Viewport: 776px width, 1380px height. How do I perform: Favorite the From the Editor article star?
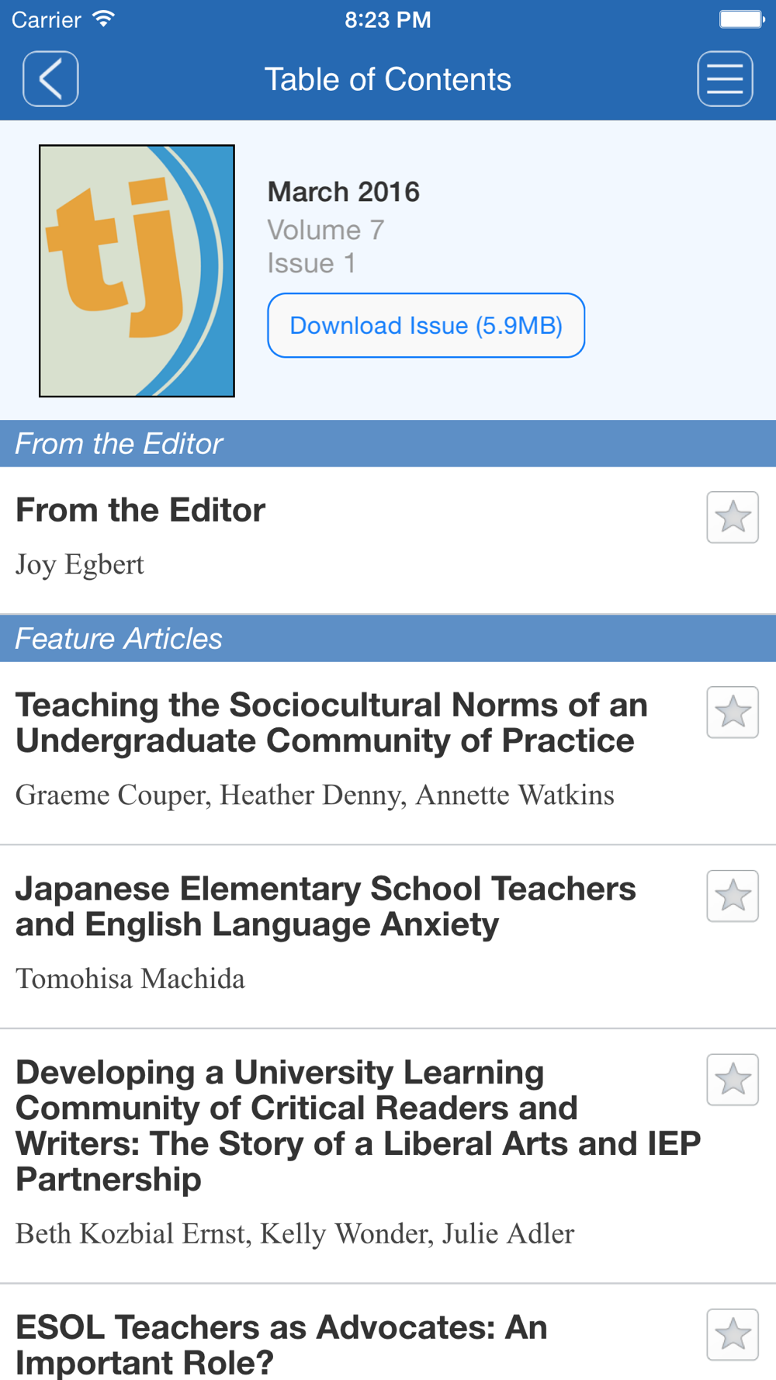(x=733, y=517)
